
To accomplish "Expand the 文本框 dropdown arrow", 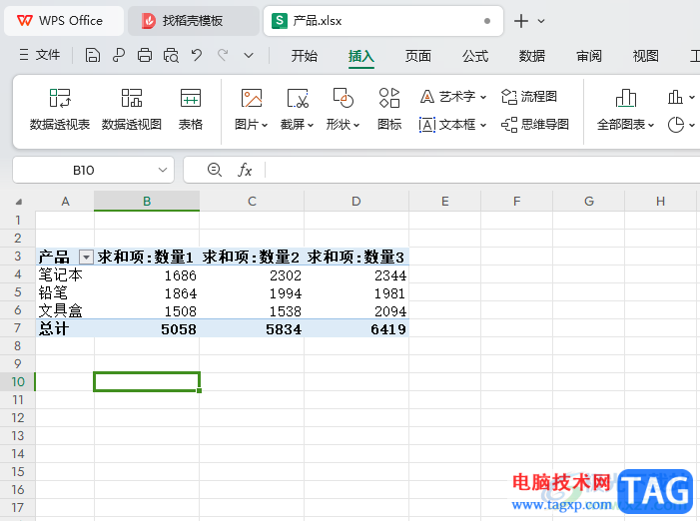I will click(x=483, y=126).
